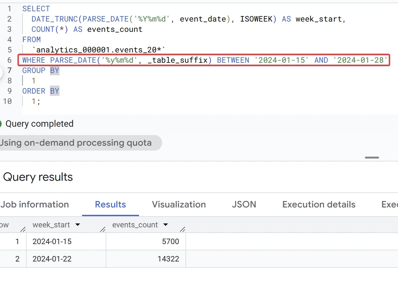398x302 pixels.
Task: Click week_start column resize handle
Action: [x=103, y=229]
